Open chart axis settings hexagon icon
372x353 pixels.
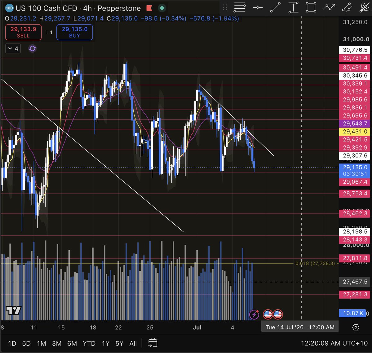[356, 328]
